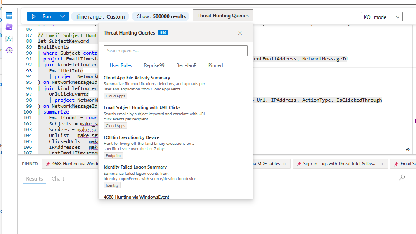Click the // Email Subject Hunt comment line
This screenshot has height=234, width=416.
tap(68, 35)
